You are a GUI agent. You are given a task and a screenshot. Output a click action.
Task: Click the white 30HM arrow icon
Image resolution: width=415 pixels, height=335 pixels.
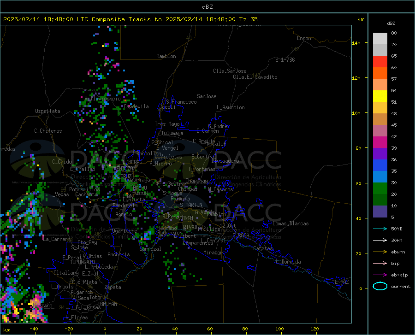click(380, 241)
